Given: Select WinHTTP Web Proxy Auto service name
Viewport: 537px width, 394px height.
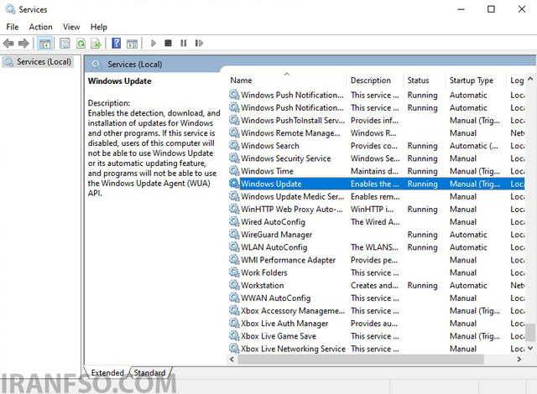Looking at the screenshot, I should 292,210.
